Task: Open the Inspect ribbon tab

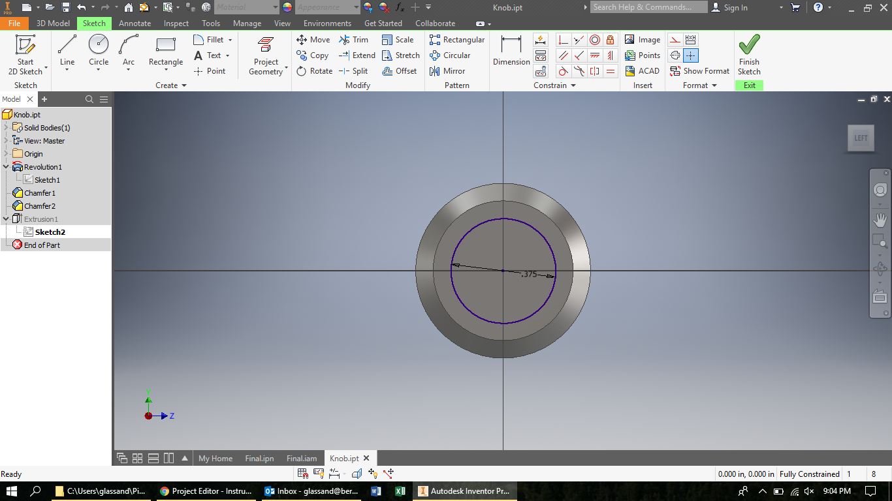Action: (176, 23)
